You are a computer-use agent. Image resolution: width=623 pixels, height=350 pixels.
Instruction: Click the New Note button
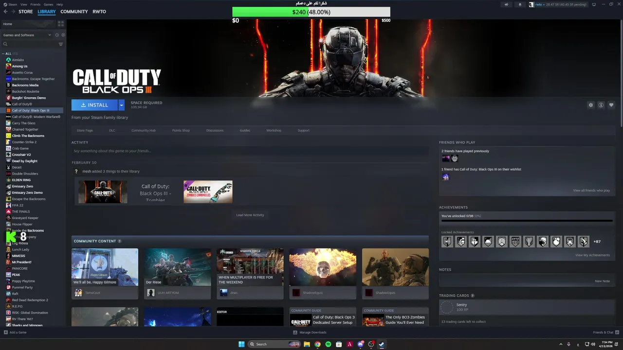point(602,281)
